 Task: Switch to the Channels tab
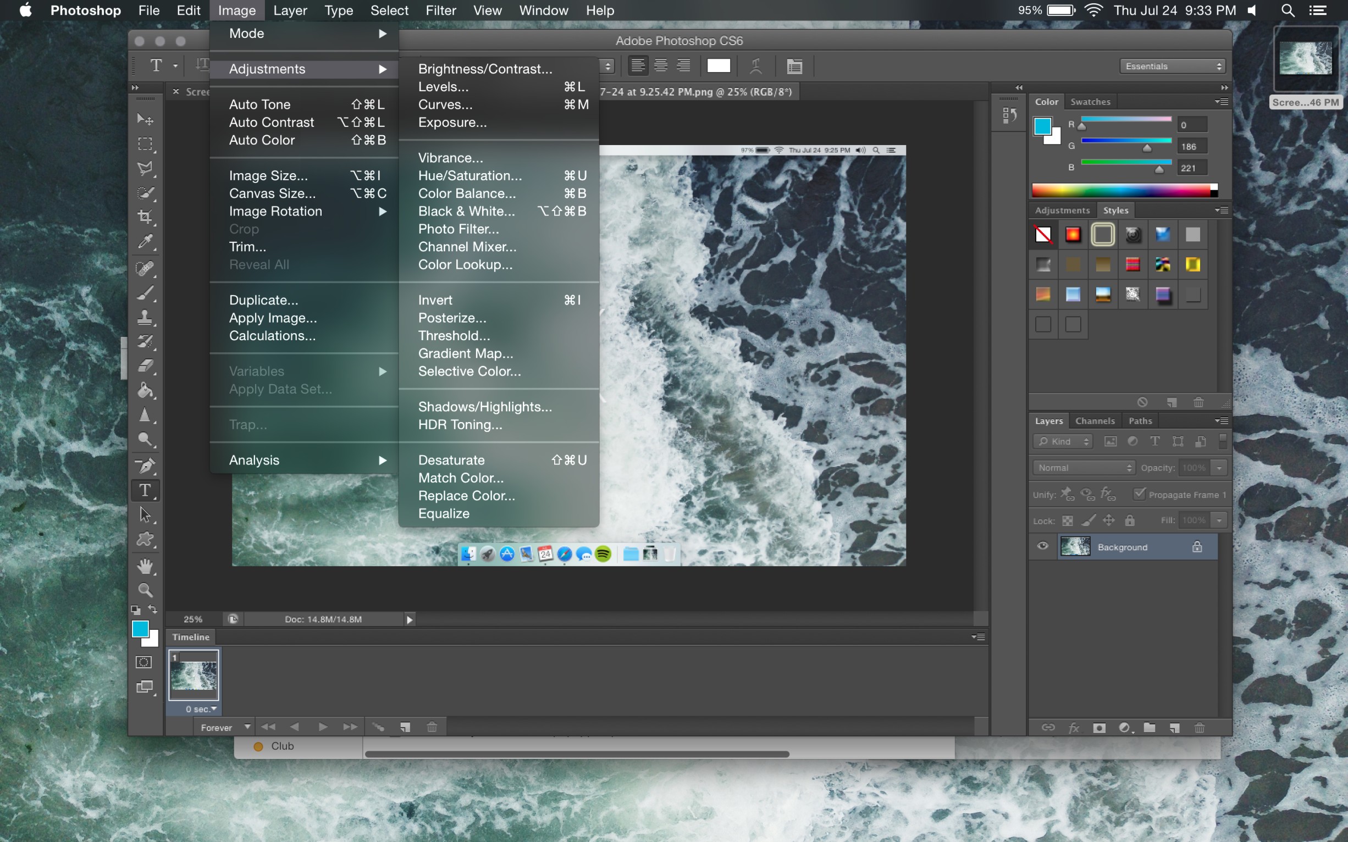[x=1095, y=421]
